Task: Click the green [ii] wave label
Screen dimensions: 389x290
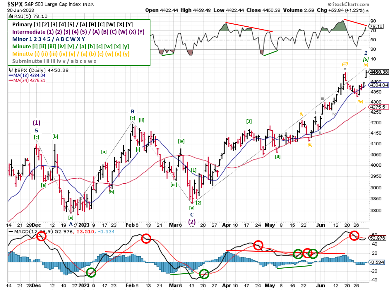Action: tap(142, 120)
